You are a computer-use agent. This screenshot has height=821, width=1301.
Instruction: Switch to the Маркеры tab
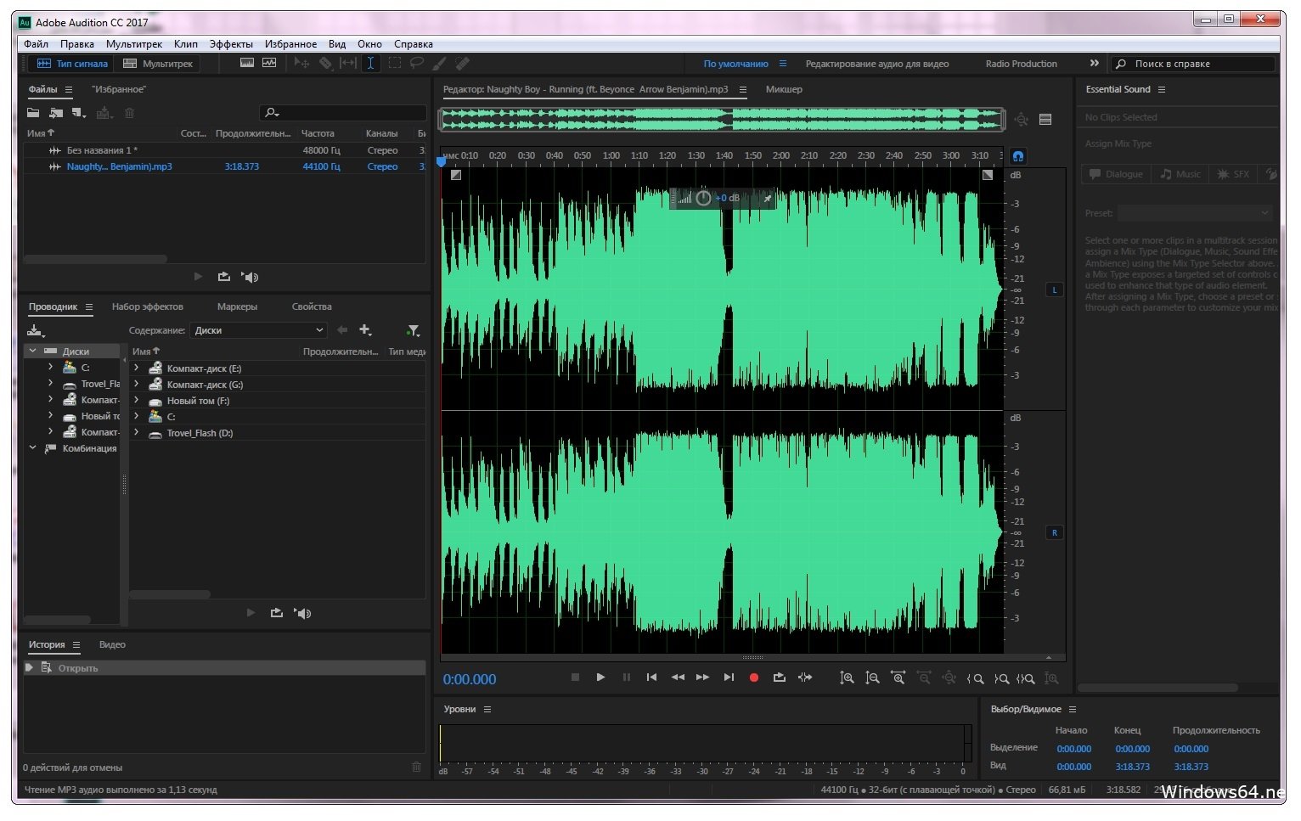click(237, 306)
